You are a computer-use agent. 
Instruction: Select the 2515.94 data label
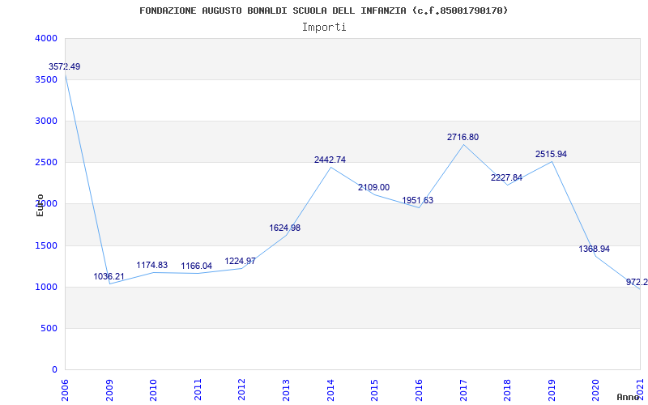(552, 154)
